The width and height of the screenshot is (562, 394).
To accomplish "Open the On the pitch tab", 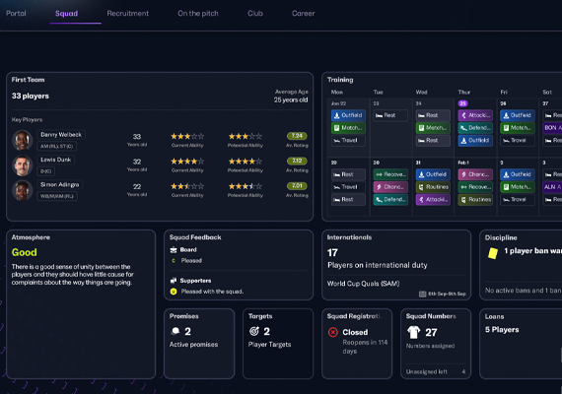I will click(x=198, y=13).
